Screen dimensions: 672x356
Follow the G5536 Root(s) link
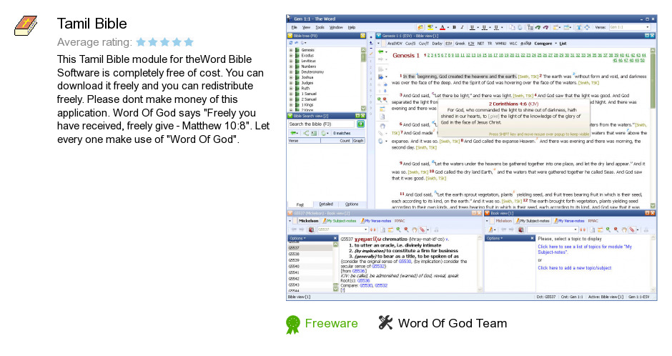363,281
